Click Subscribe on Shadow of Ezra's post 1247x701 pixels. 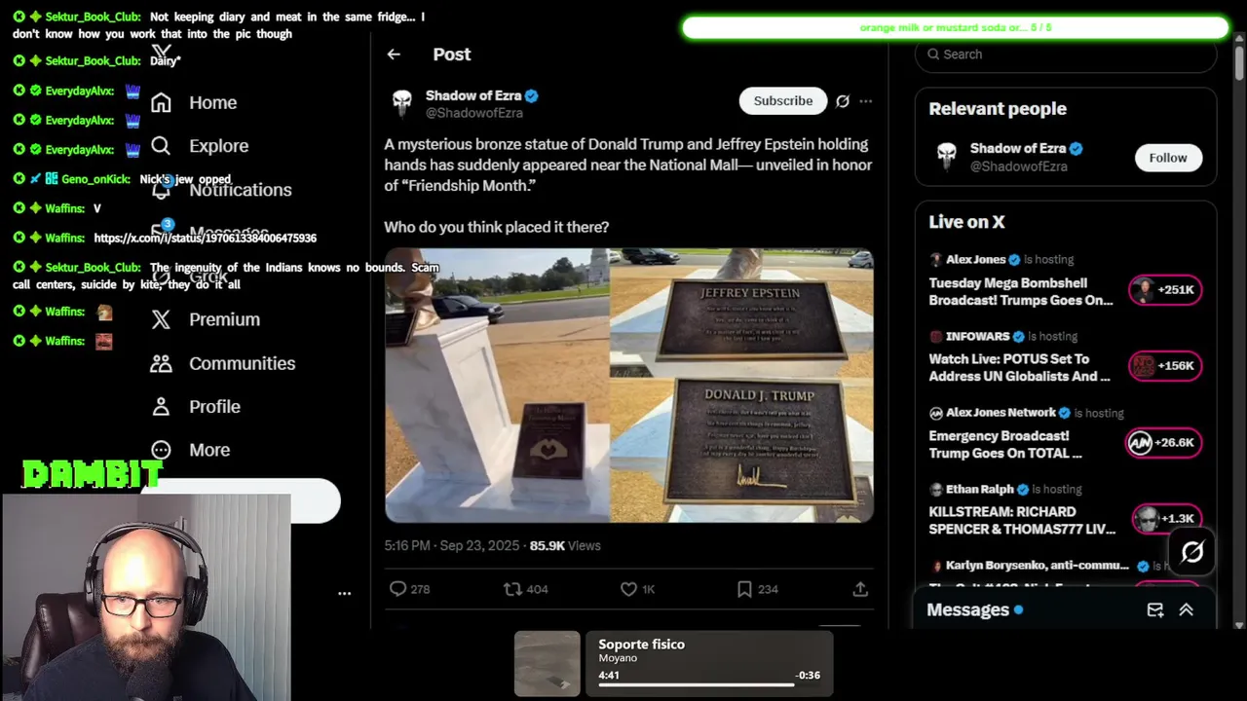(x=783, y=100)
